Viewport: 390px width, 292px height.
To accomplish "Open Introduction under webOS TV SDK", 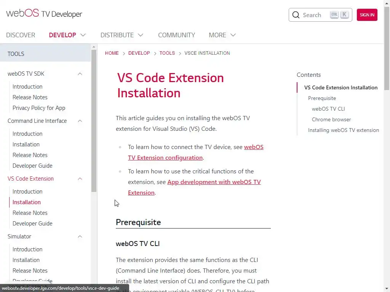I will [27, 87].
